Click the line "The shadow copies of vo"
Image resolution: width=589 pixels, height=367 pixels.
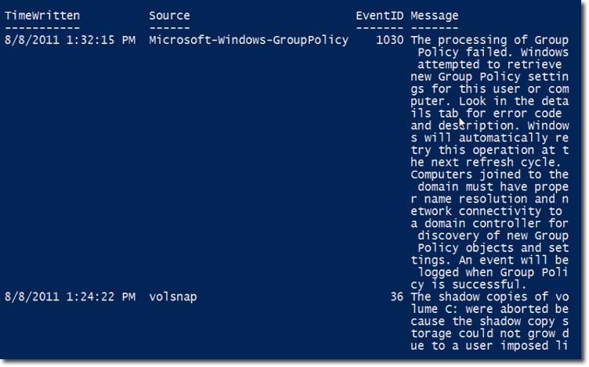[x=490, y=297]
